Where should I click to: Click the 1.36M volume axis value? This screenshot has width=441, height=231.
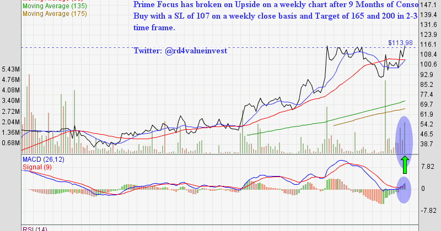coord(10,132)
